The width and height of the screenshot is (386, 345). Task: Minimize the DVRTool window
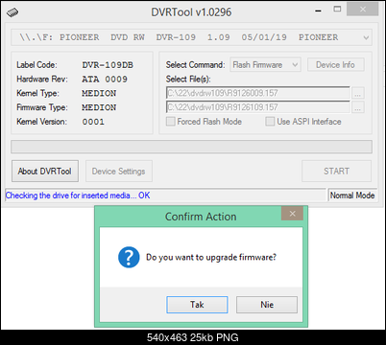click(x=318, y=11)
